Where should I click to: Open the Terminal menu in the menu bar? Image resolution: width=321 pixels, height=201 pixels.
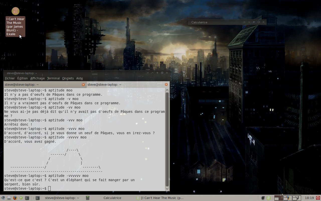pos(53,78)
